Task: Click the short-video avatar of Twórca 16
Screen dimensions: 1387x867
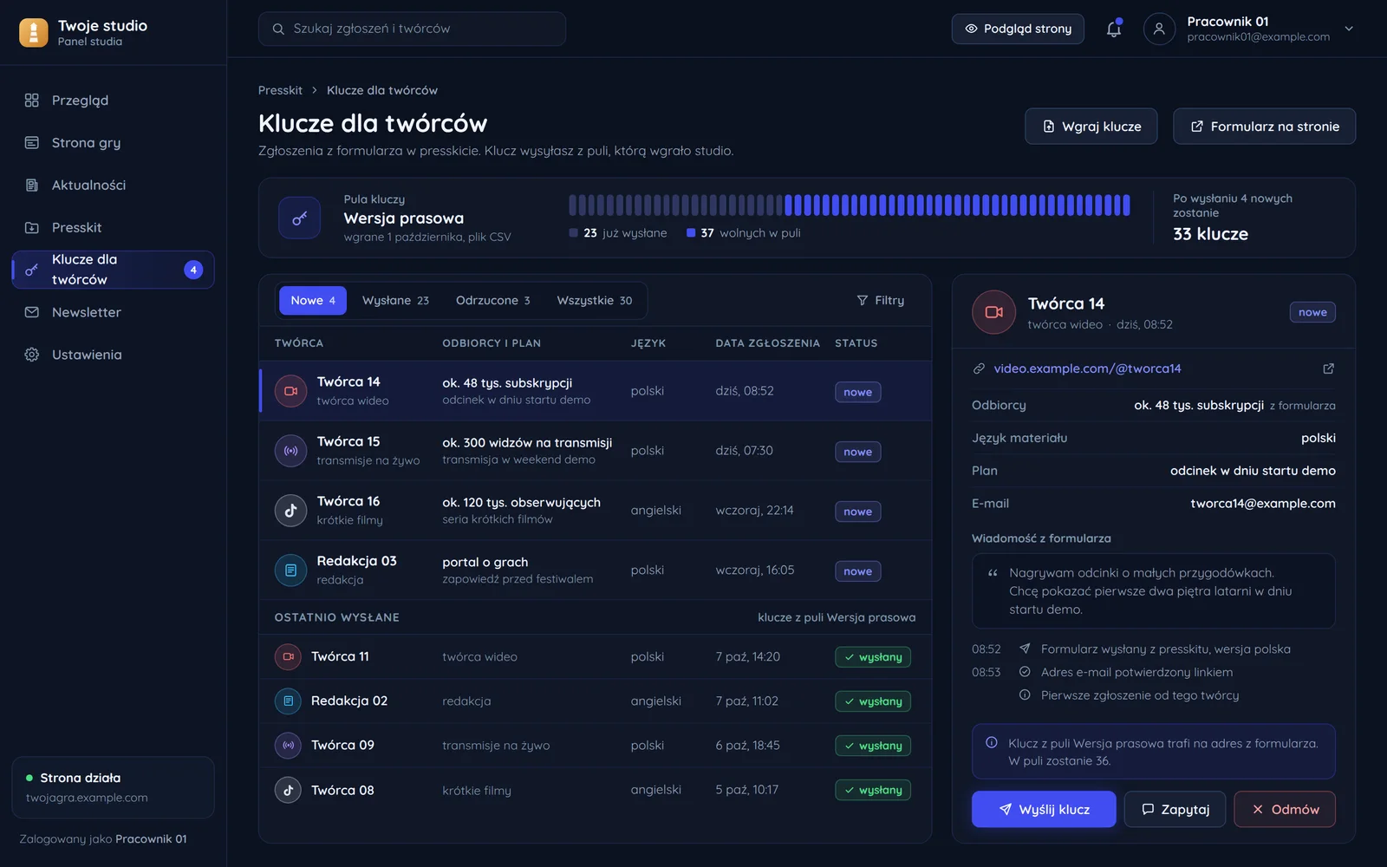Action: pos(290,511)
